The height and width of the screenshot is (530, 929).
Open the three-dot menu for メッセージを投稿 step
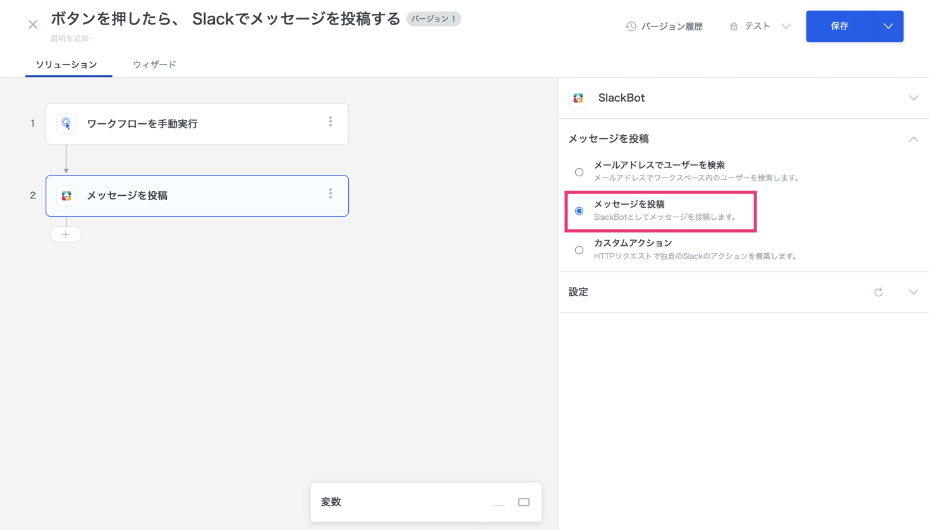click(331, 194)
